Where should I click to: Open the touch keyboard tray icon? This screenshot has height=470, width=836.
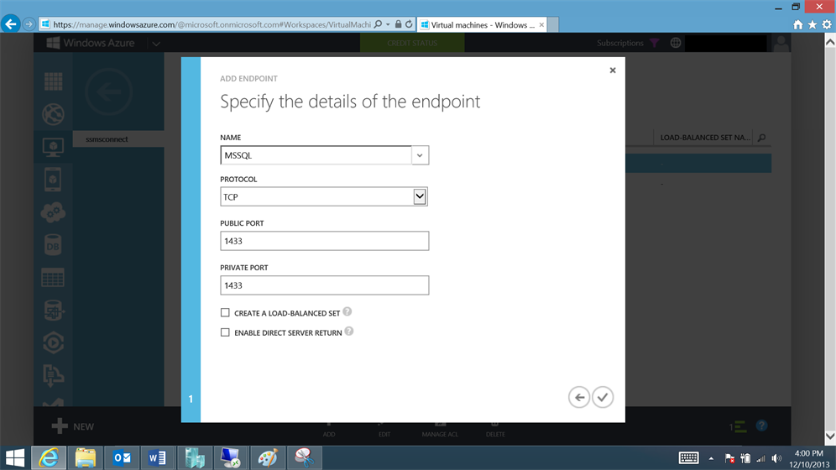[689, 457]
